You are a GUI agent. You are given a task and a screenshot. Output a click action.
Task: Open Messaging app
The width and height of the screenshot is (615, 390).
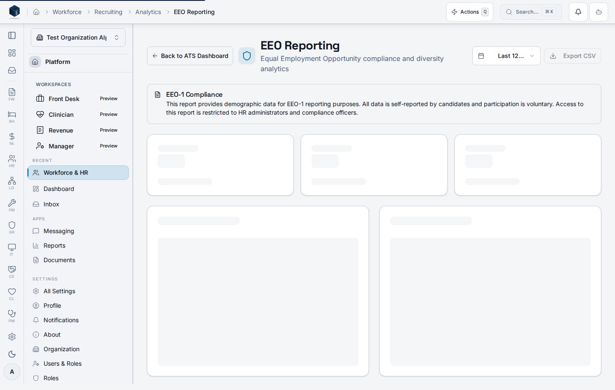(x=78, y=231)
